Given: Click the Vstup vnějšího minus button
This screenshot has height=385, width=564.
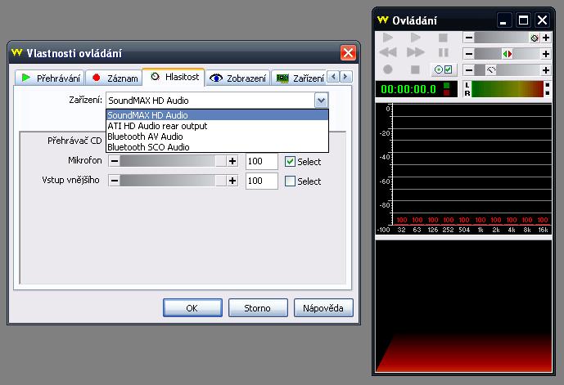Looking at the screenshot, I should [115, 181].
